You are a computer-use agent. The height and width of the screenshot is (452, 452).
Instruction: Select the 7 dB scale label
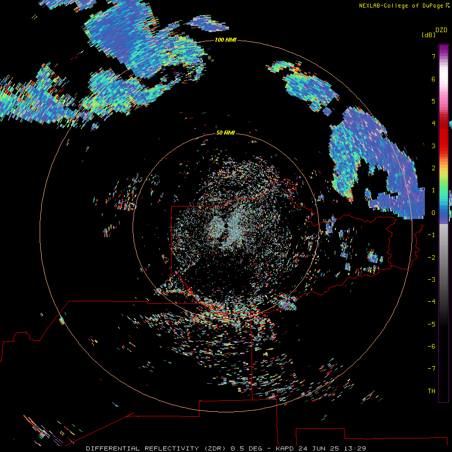[x=433, y=56]
